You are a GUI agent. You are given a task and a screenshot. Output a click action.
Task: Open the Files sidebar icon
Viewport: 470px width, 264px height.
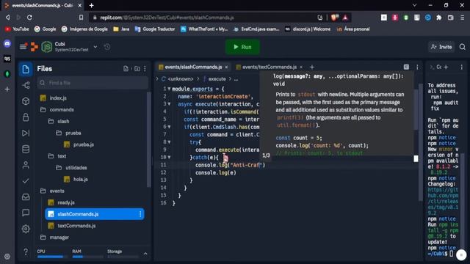26,70
